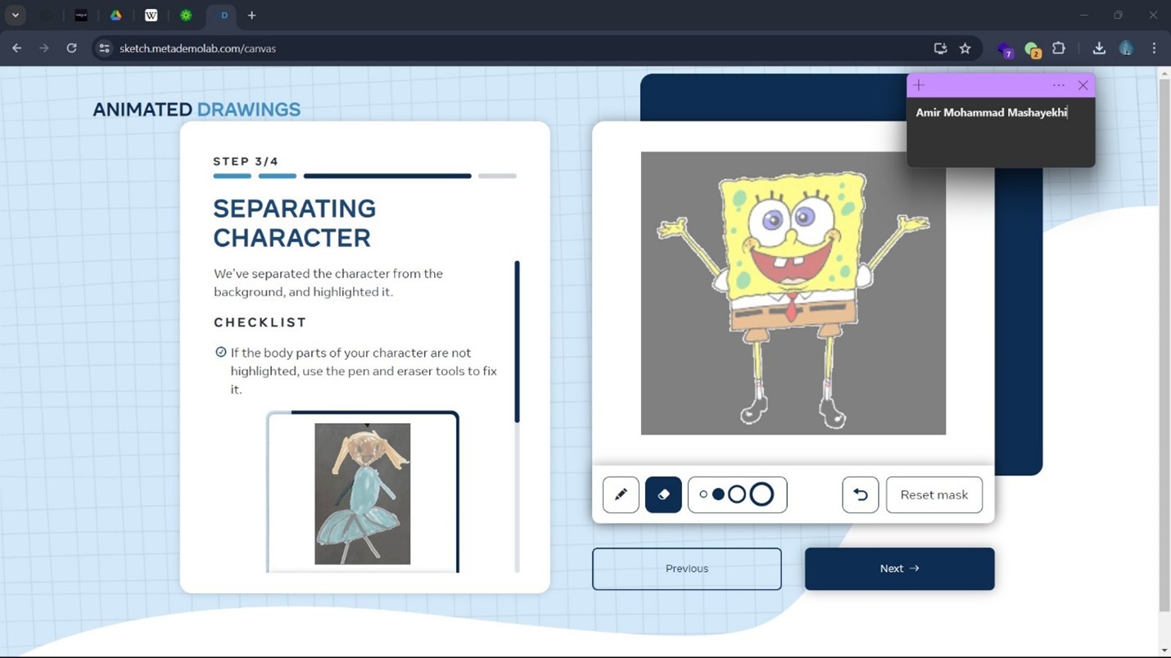The height and width of the screenshot is (658, 1171).
Task: Switch to the dark tab left of Drive
Action: (81, 15)
